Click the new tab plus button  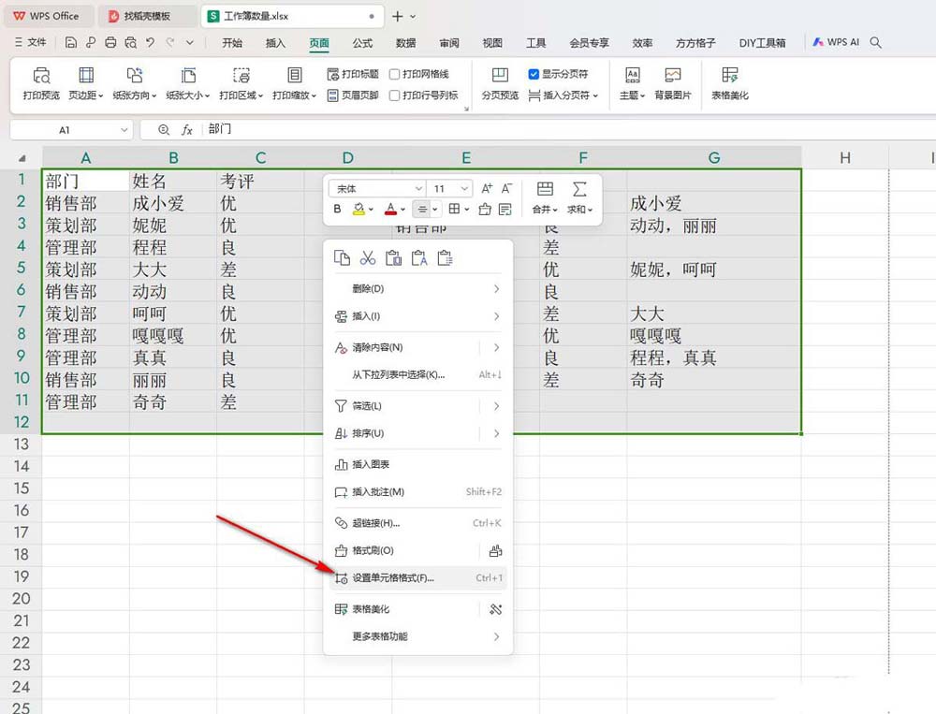pos(397,16)
